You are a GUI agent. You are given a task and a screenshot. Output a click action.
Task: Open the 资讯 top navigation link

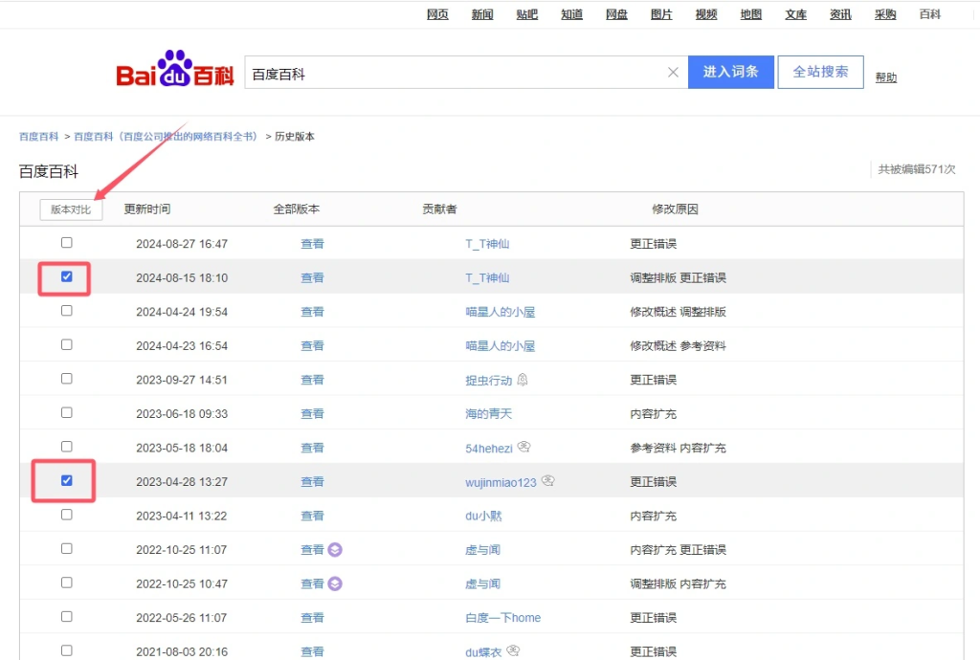[840, 14]
